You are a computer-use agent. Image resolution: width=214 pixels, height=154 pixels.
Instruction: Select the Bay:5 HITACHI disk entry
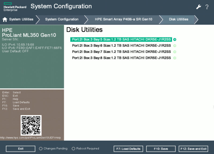click(x=121, y=39)
